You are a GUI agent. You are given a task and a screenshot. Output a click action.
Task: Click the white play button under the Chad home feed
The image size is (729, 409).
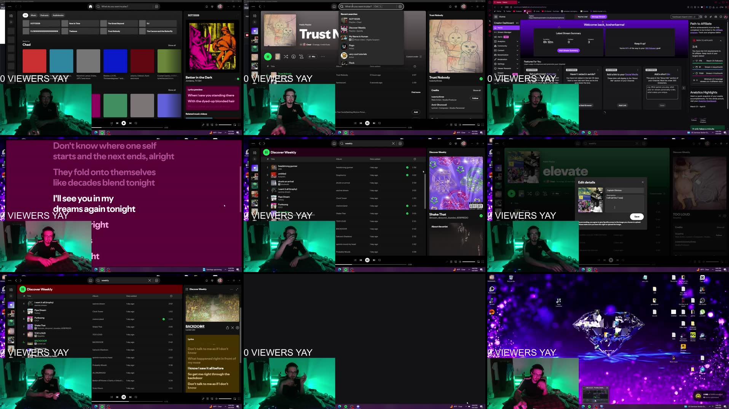123,123
